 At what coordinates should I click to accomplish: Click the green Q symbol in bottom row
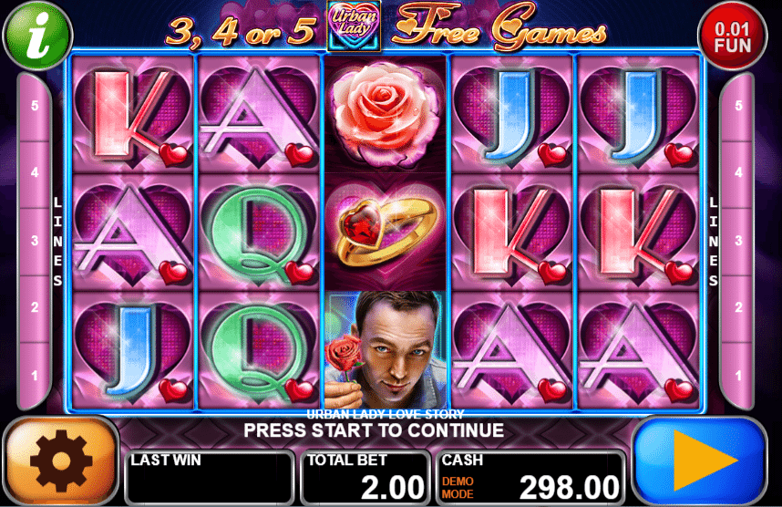tap(258, 350)
